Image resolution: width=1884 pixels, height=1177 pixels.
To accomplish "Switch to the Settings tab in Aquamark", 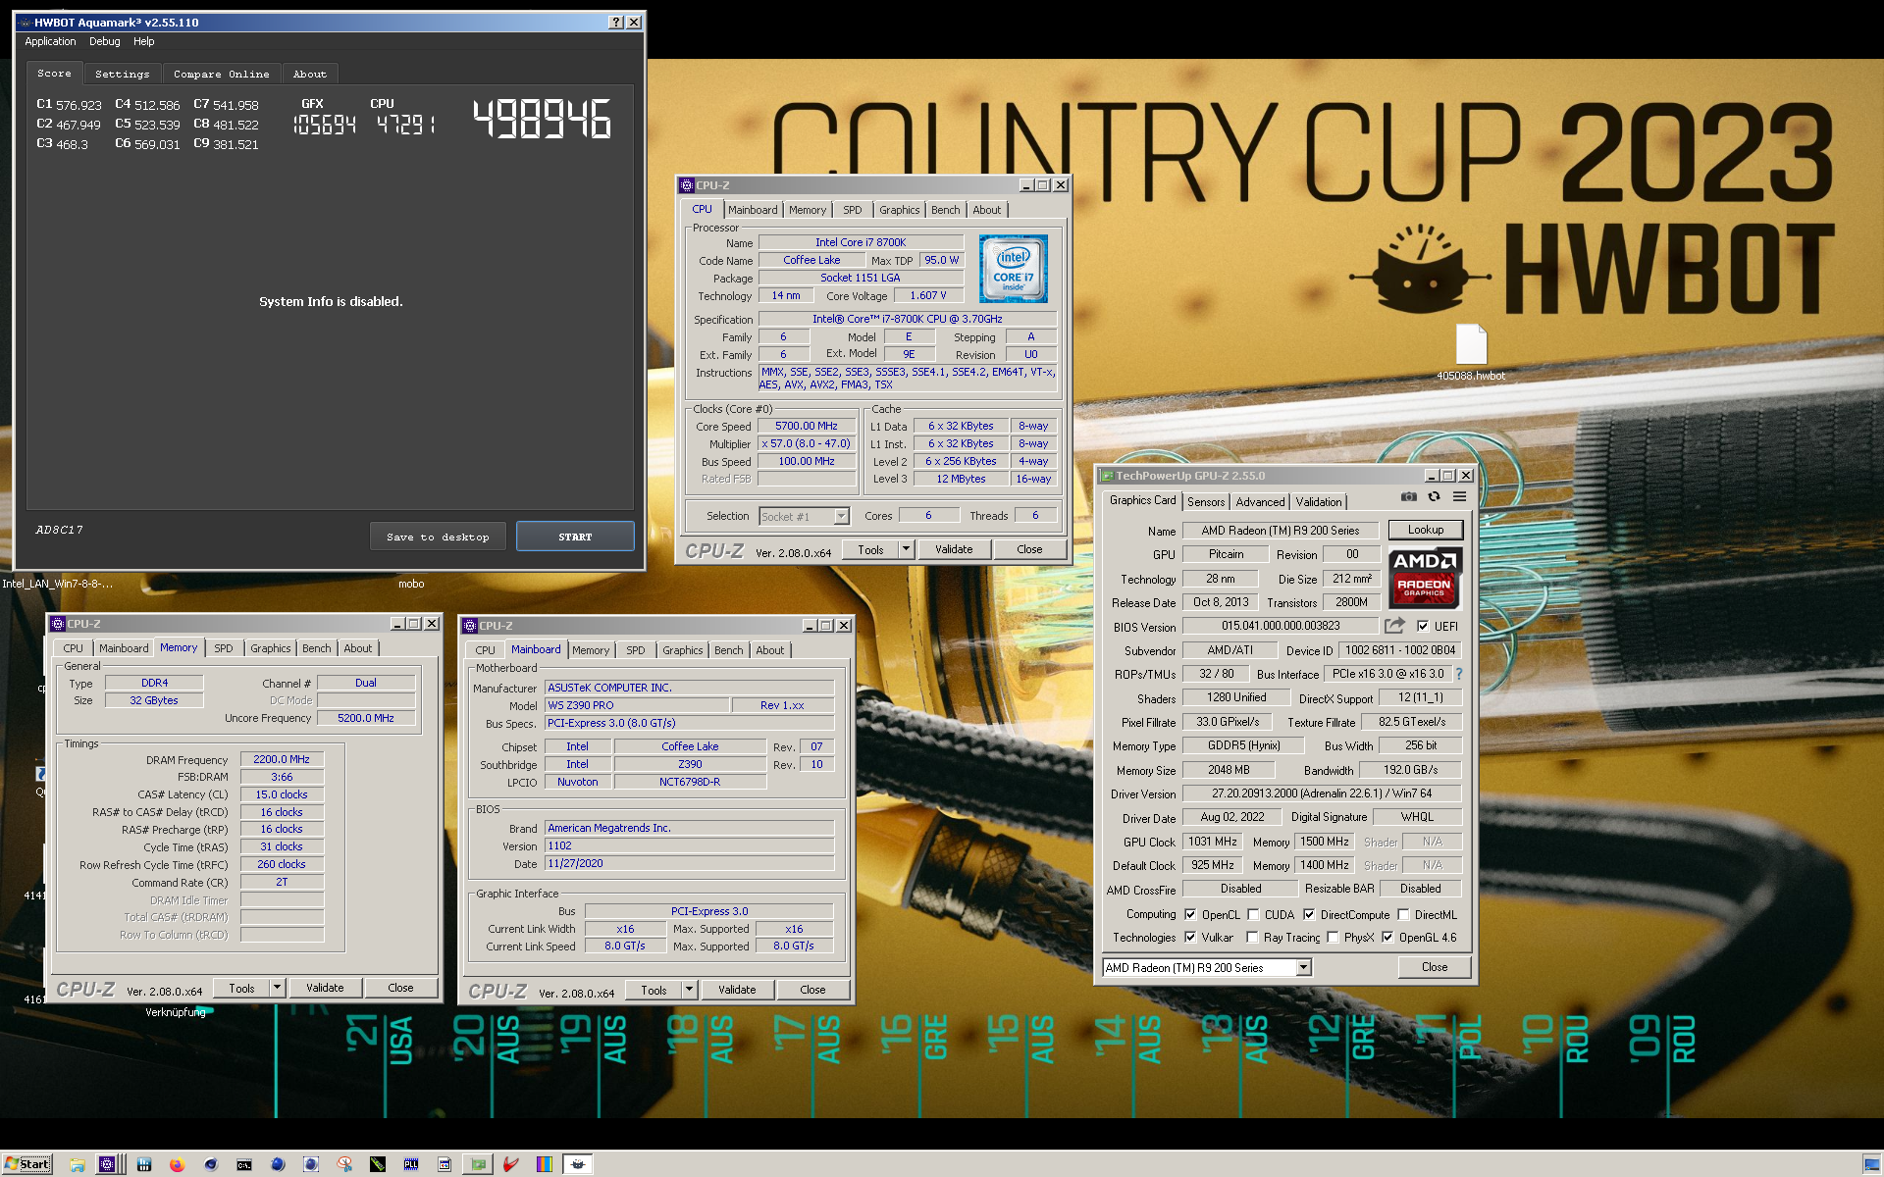I will [x=123, y=74].
